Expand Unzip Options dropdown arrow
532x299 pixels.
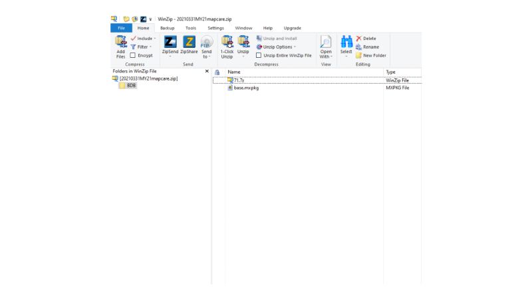tap(295, 47)
